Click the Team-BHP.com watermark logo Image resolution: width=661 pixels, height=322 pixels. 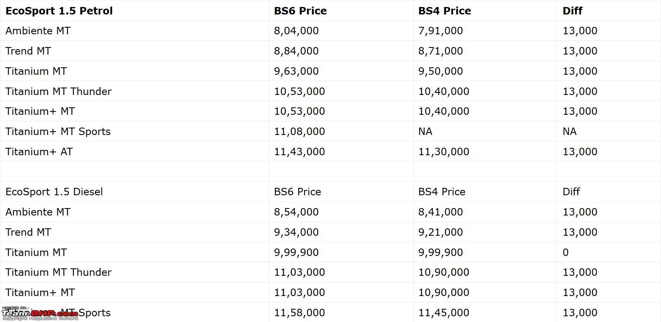pyautogui.click(x=40, y=314)
